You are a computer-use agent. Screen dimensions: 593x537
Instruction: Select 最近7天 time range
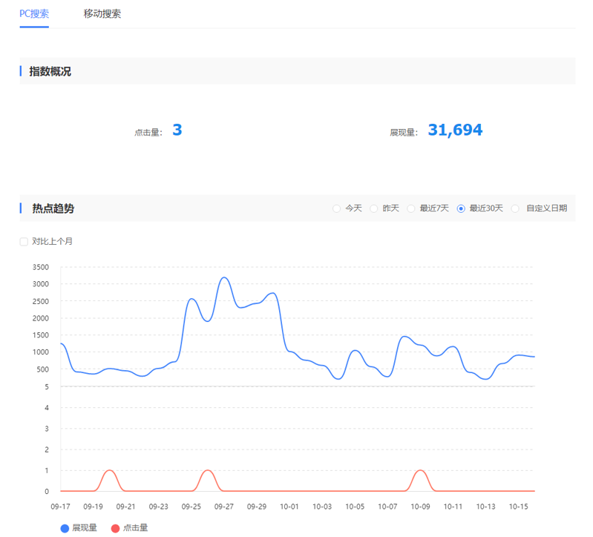(411, 208)
